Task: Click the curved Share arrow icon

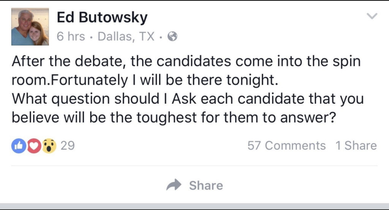Action: click(174, 185)
